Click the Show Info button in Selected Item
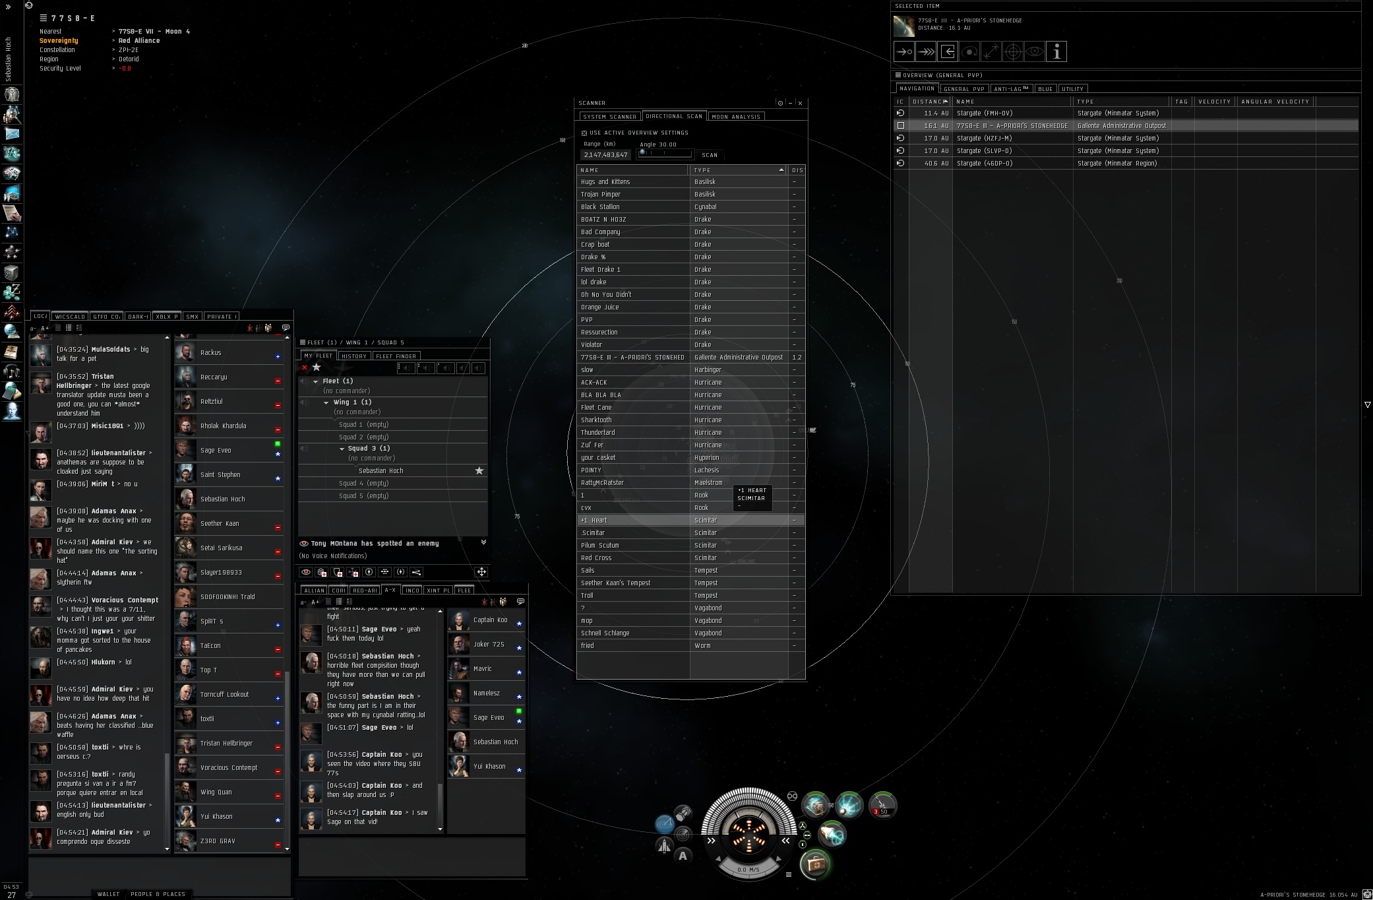This screenshot has width=1373, height=900. pos(1056,51)
